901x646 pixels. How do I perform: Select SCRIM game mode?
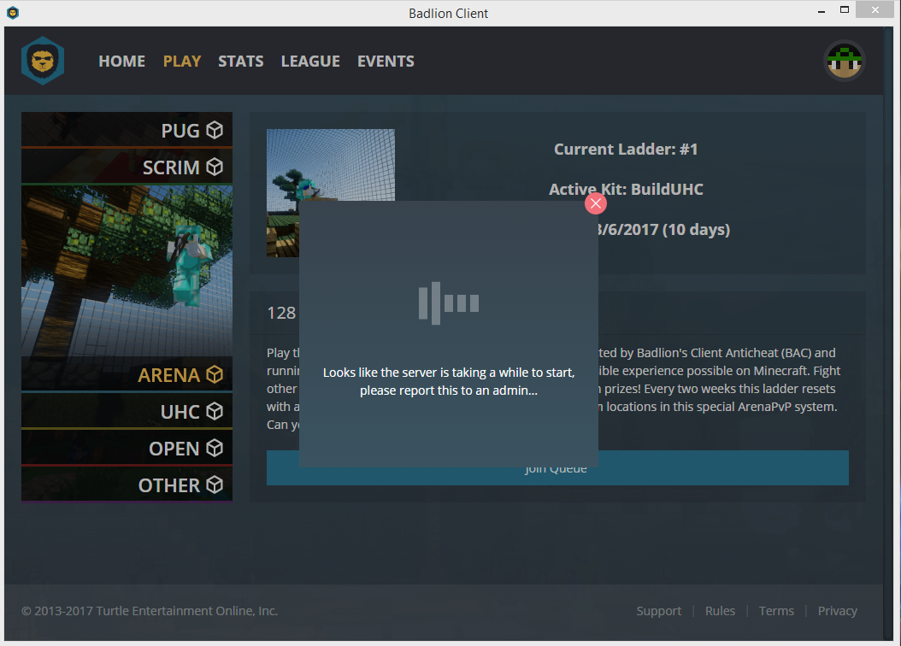127,167
